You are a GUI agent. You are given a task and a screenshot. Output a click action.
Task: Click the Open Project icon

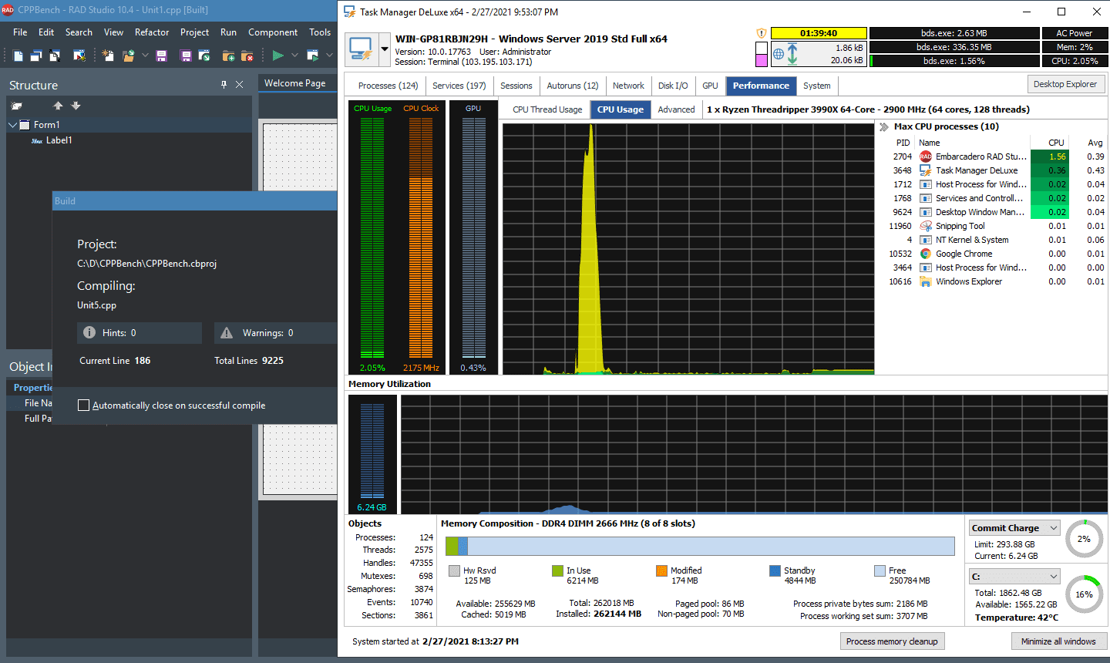pyautogui.click(x=204, y=56)
